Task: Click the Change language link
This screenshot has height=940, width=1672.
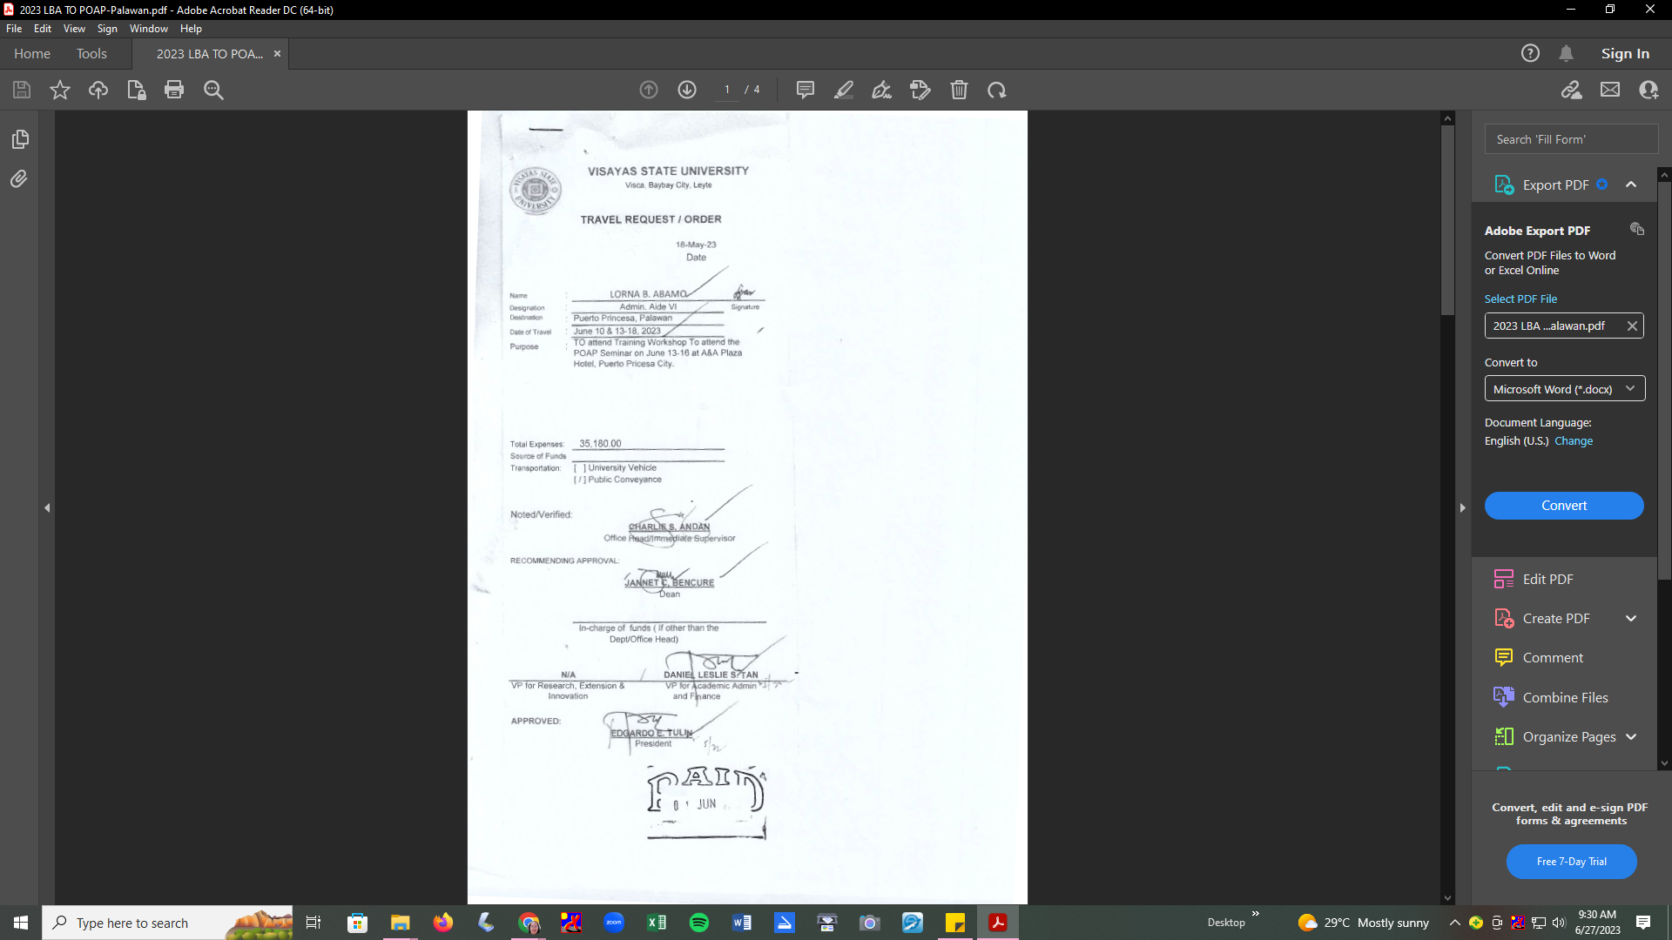Action: (x=1573, y=441)
